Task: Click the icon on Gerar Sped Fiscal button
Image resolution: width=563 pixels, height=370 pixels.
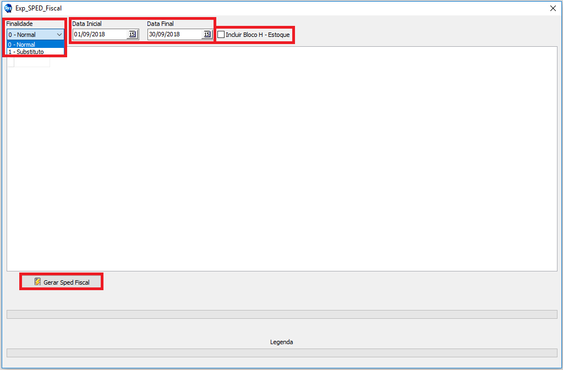Action: [x=37, y=282]
